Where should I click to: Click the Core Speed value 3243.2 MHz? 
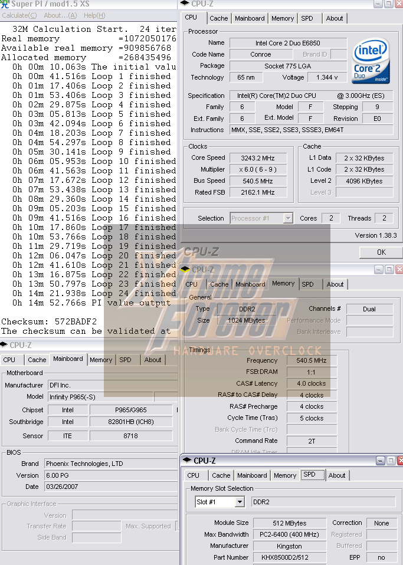click(x=258, y=158)
